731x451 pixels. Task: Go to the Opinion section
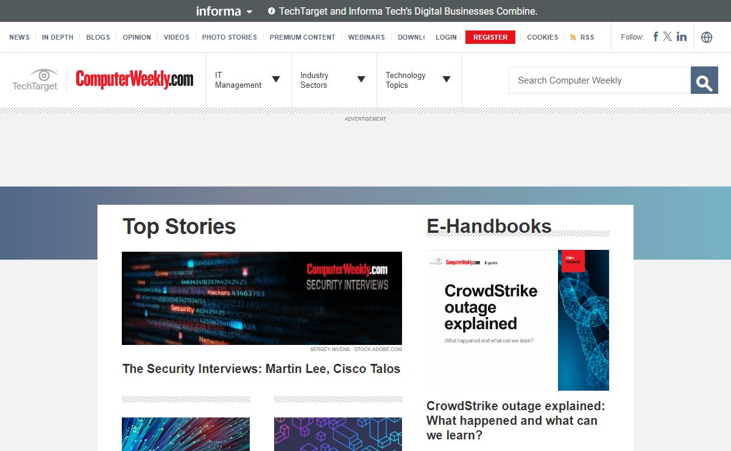click(137, 37)
